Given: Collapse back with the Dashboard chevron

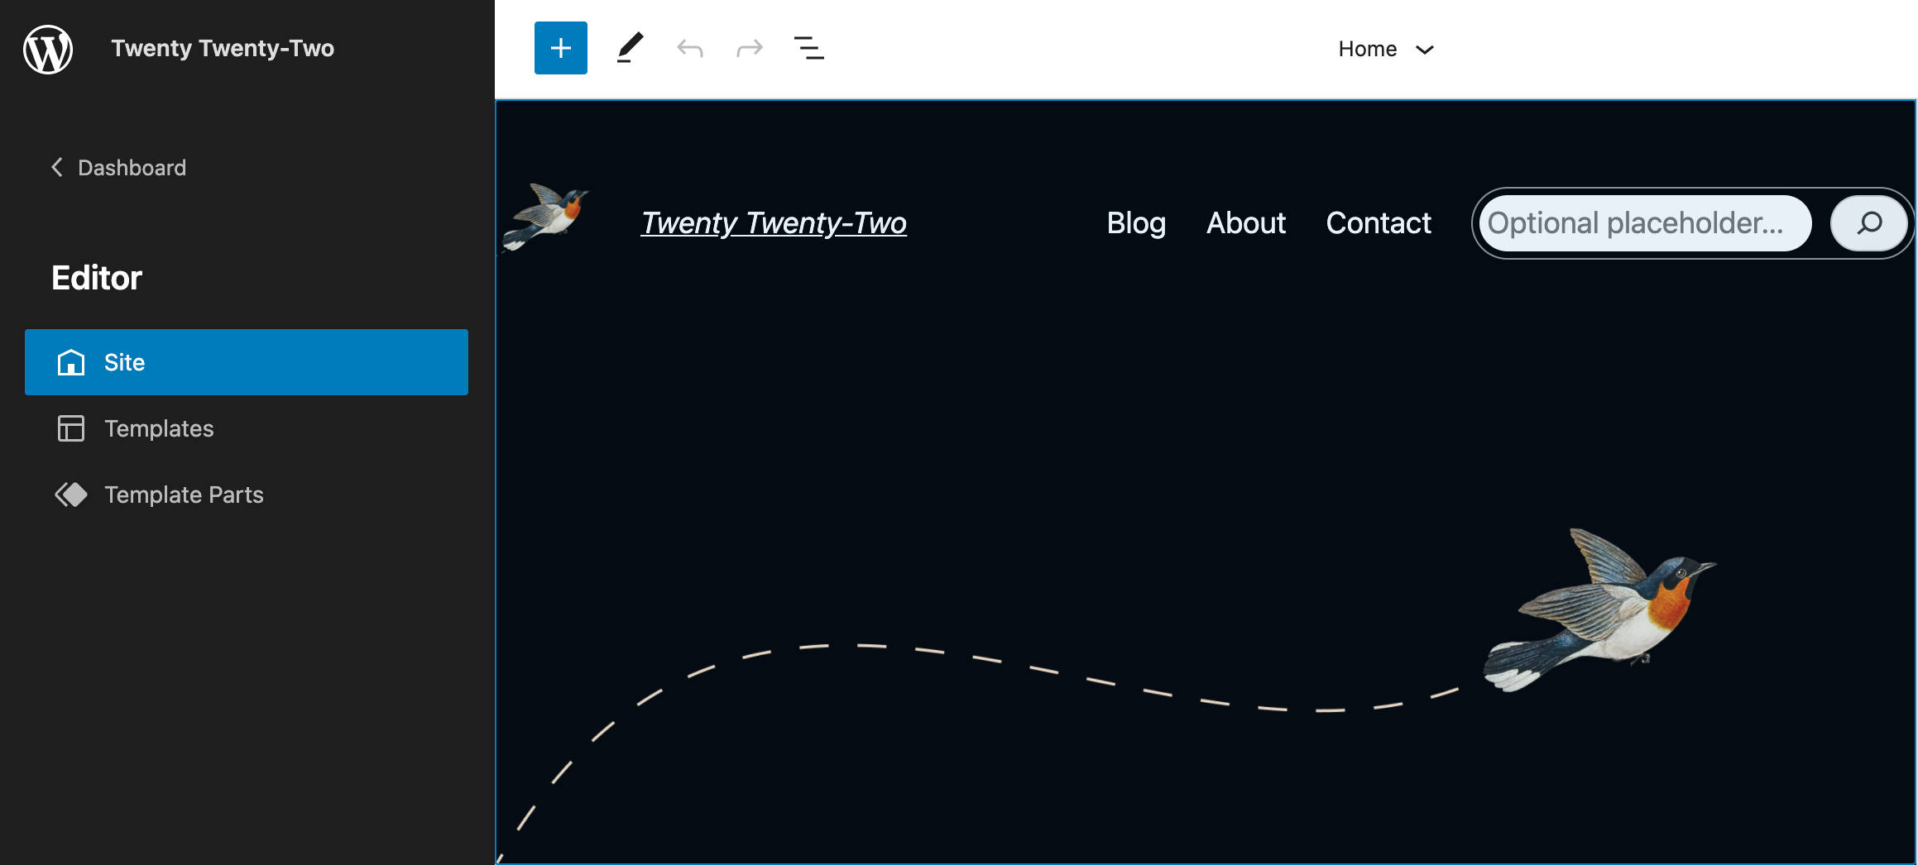Looking at the screenshot, I should [56, 167].
